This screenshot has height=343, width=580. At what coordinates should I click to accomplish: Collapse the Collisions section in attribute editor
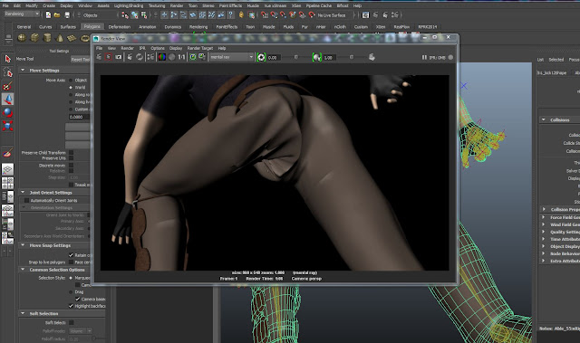coord(544,119)
